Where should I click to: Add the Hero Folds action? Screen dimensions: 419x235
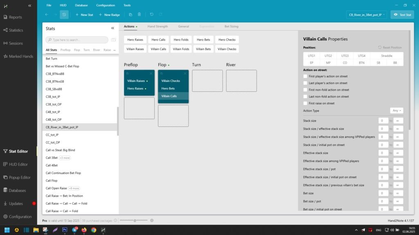181,40
